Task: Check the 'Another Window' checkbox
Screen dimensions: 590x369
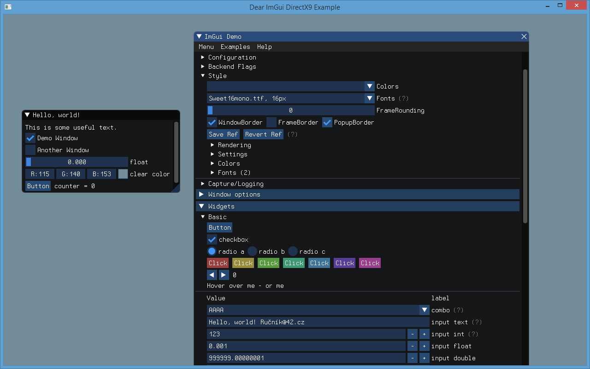Action: click(x=29, y=150)
